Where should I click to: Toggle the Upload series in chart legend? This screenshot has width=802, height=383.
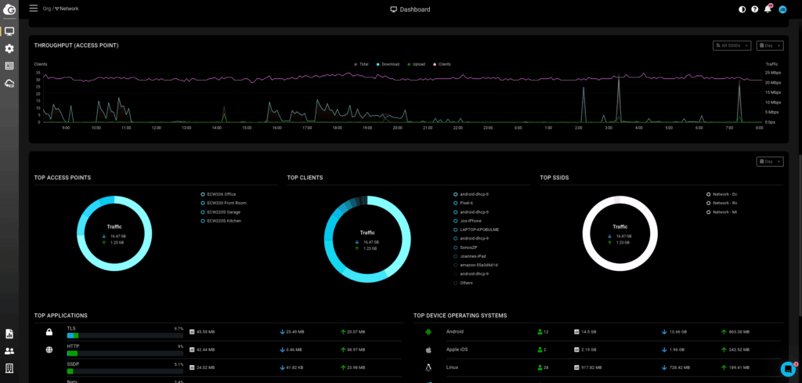pyautogui.click(x=417, y=64)
